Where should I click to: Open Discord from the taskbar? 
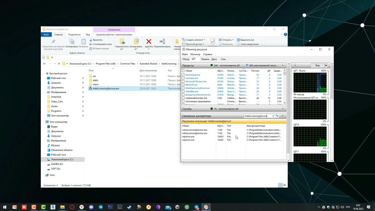[x=91, y=207]
